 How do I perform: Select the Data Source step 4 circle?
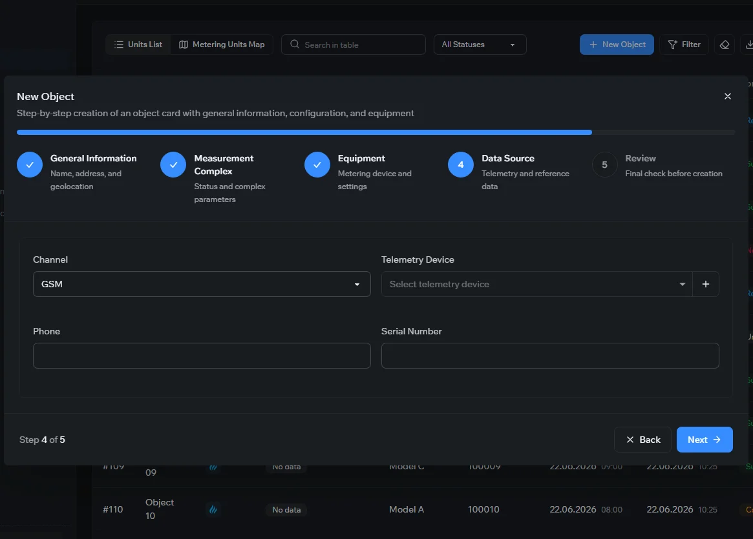tap(461, 165)
